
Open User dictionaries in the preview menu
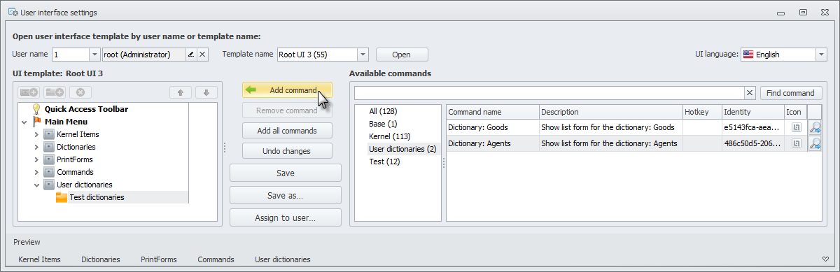coord(283,259)
